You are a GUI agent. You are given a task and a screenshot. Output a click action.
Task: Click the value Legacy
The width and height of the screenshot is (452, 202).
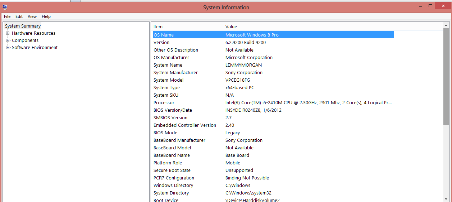[233, 133]
